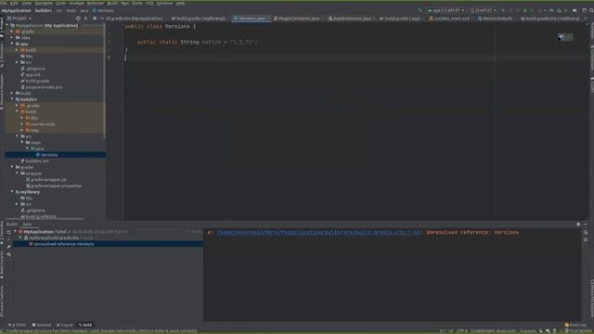Open the device selector dropdown

(484, 10)
